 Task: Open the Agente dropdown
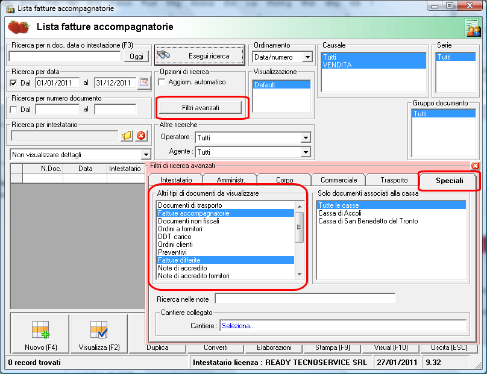[x=306, y=152]
